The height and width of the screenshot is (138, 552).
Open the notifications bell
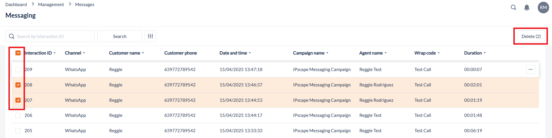[x=527, y=8]
